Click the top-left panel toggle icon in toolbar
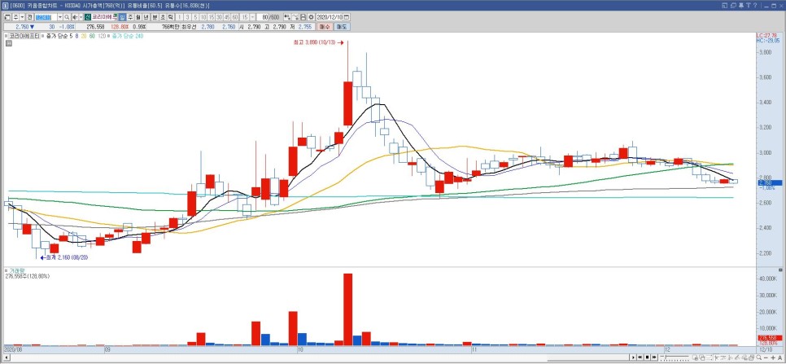786x364 pixels. coord(7,17)
